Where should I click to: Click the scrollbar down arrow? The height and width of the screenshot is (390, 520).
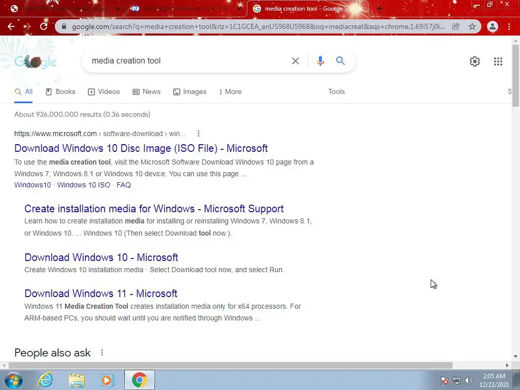point(515,356)
